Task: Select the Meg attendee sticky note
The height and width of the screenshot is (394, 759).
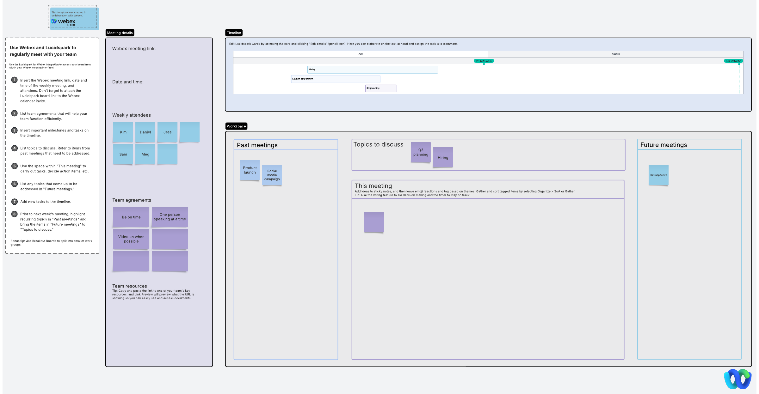Action: pyautogui.click(x=145, y=154)
